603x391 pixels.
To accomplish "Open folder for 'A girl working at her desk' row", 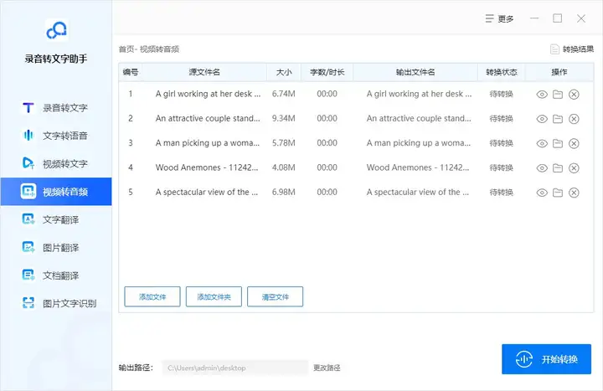I will (558, 95).
